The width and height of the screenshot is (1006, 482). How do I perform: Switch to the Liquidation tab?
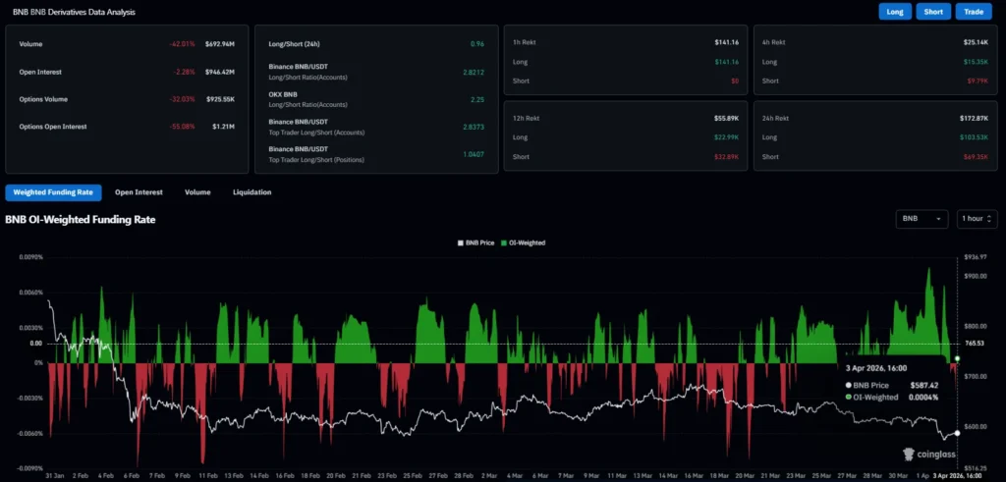pyautogui.click(x=251, y=192)
